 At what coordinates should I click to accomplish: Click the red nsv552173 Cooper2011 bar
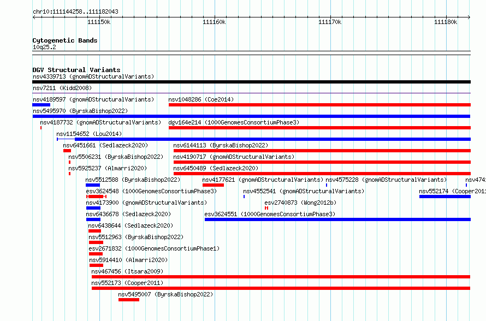tap(281, 288)
